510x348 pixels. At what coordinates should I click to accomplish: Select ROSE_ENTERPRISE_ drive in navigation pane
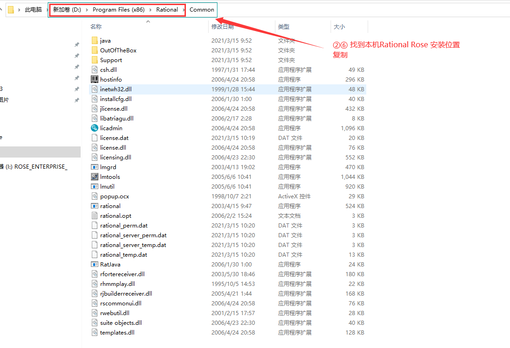33,167
